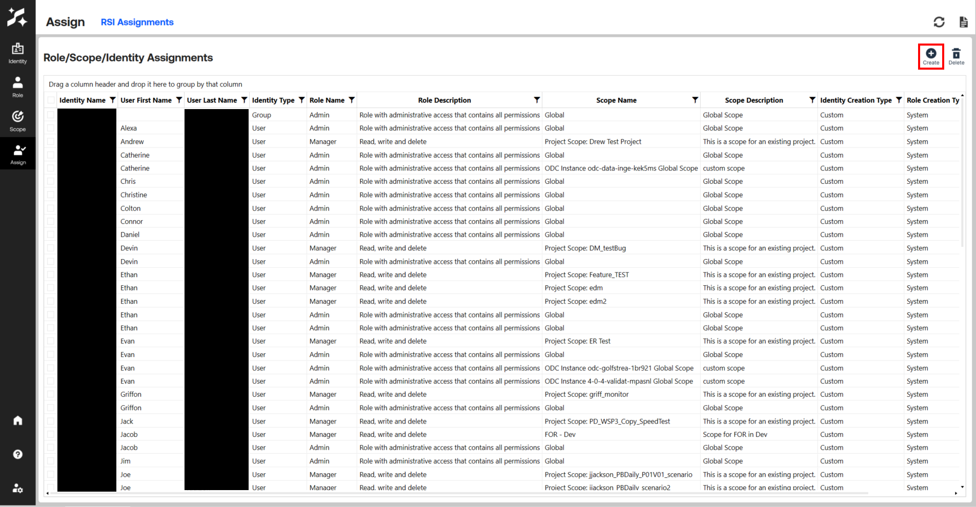Select the "Project Scope: griff_monitor" cell

point(621,394)
